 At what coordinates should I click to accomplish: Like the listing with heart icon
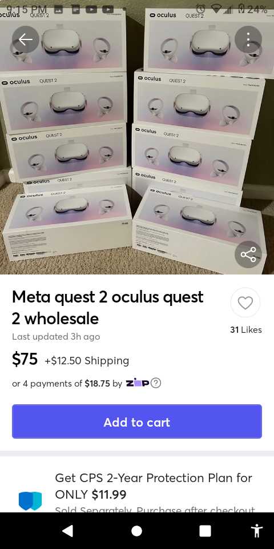(245, 303)
